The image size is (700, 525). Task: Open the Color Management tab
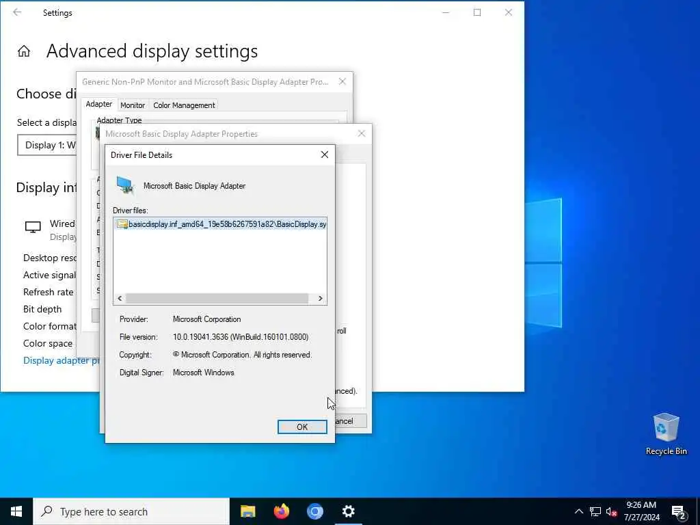click(x=184, y=105)
